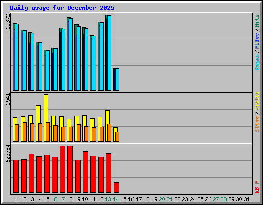Click the red 'KB F' legend label
The height and width of the screenshot is (205, 263).
257,187
